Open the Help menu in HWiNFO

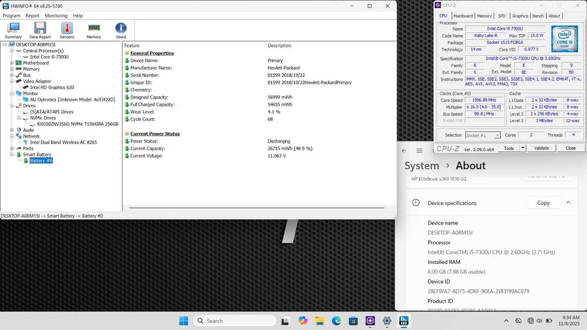tap(78, 16)
